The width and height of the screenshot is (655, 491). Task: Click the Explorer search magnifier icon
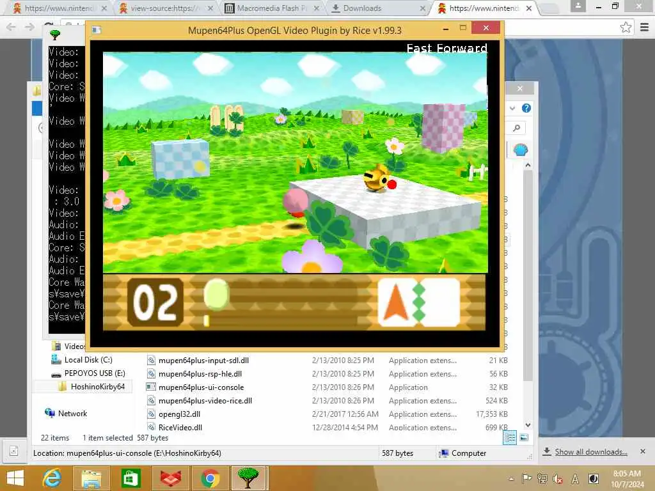517,128
